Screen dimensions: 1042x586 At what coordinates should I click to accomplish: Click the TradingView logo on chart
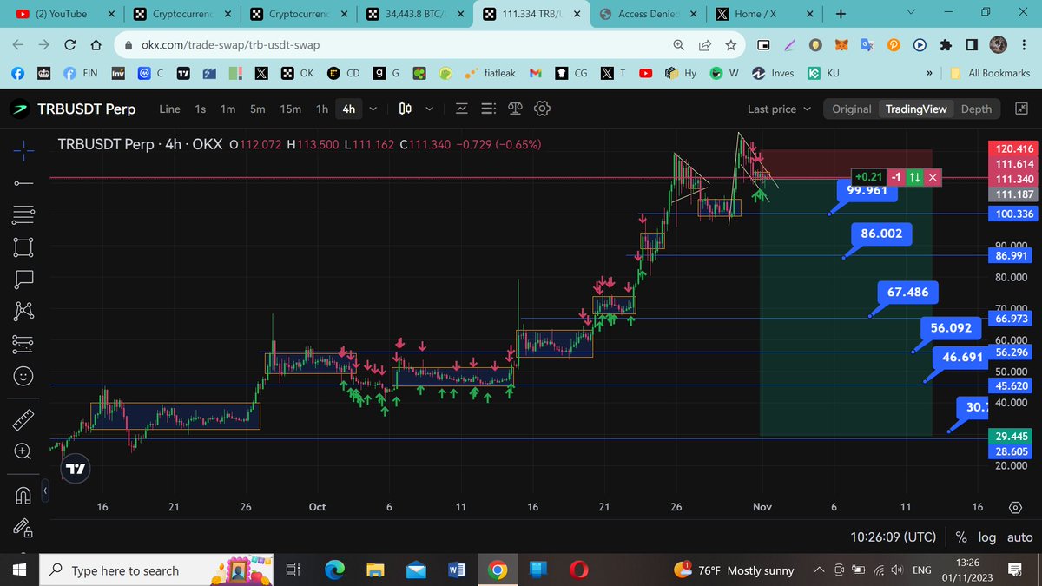76,468
